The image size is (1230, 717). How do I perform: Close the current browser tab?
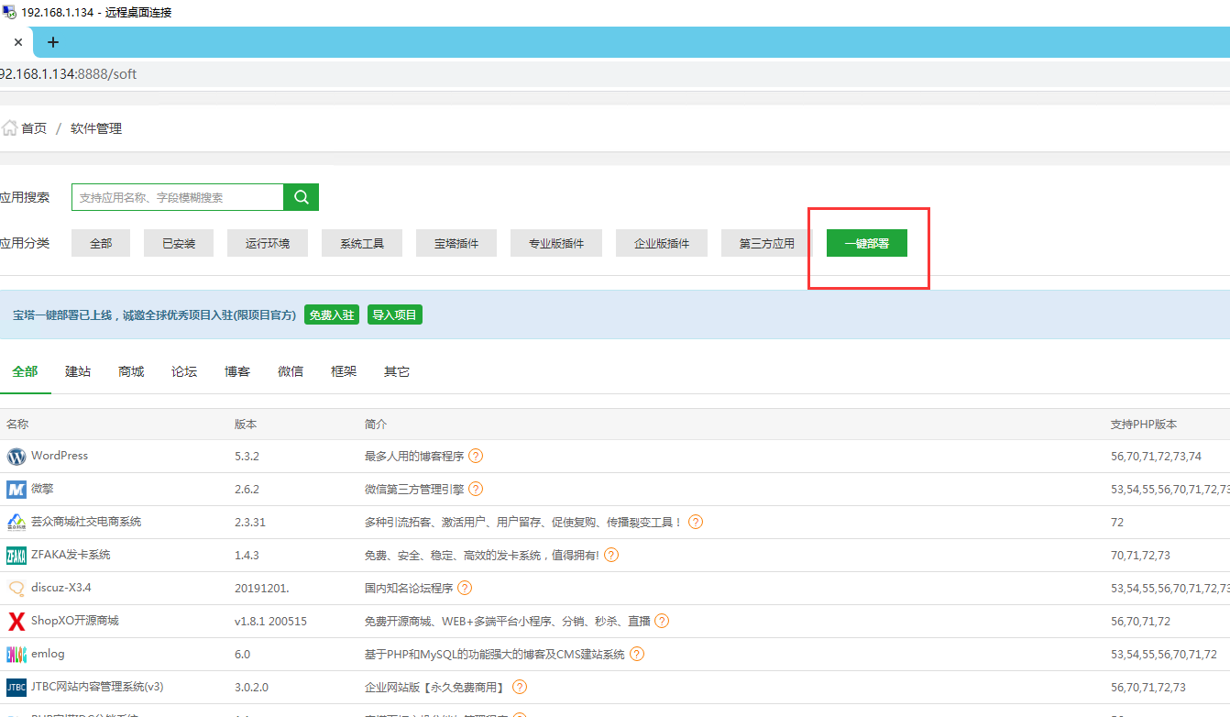[x=17, y=42]
